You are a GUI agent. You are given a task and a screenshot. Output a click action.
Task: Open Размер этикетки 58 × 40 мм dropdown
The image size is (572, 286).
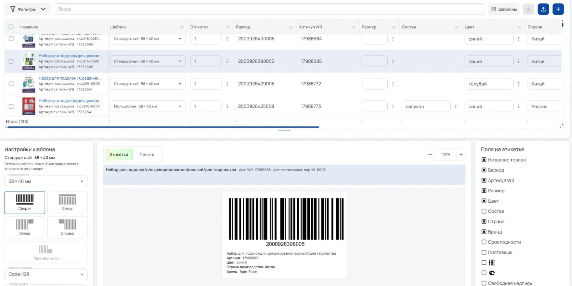pyautogui.click(x=46, y=181)
